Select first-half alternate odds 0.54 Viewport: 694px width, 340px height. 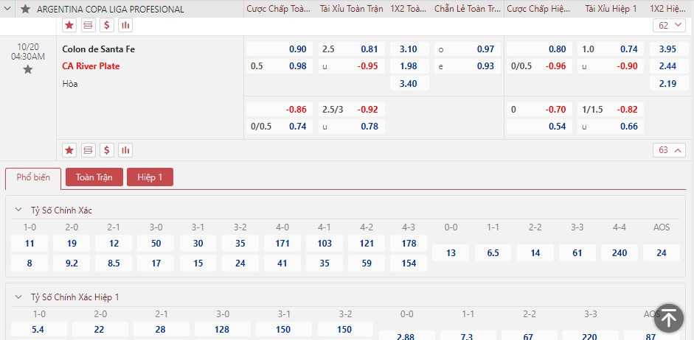coord(539,127)
